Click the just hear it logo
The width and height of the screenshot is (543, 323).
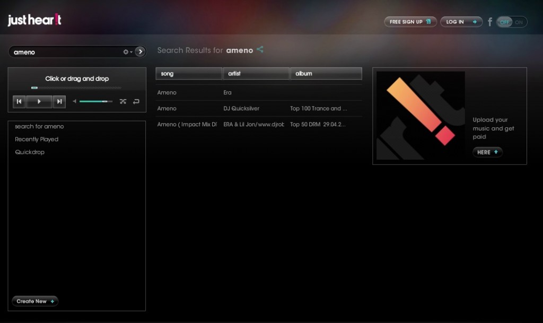34,20
